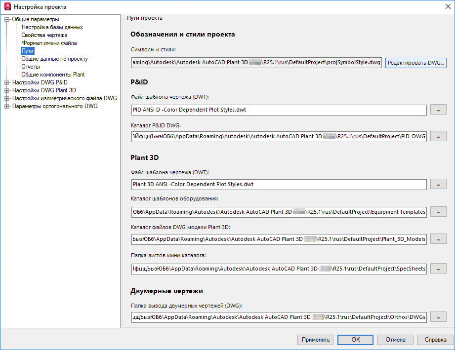Click Папка листов мини-каталога path field
Image resolution: width=455 pixels, height=350 pixels.
click(279, 269)
